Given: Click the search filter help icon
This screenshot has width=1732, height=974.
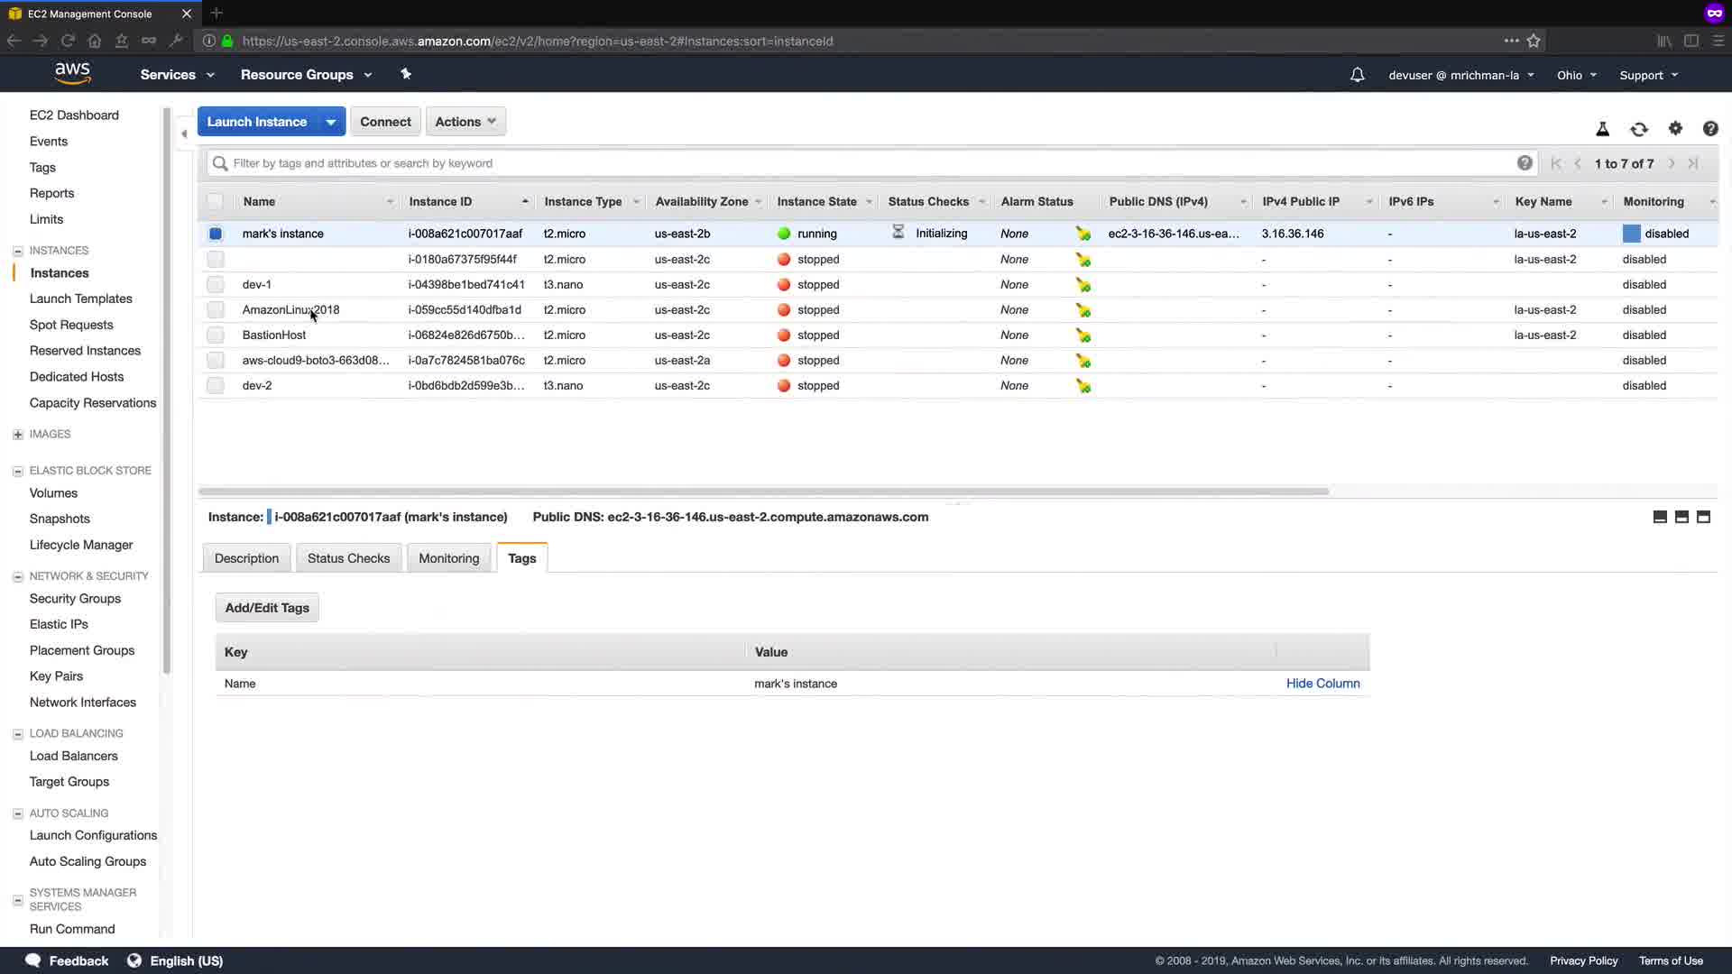Looking at the screenshot, I should pyautogui.click(x=1525, y=163).
